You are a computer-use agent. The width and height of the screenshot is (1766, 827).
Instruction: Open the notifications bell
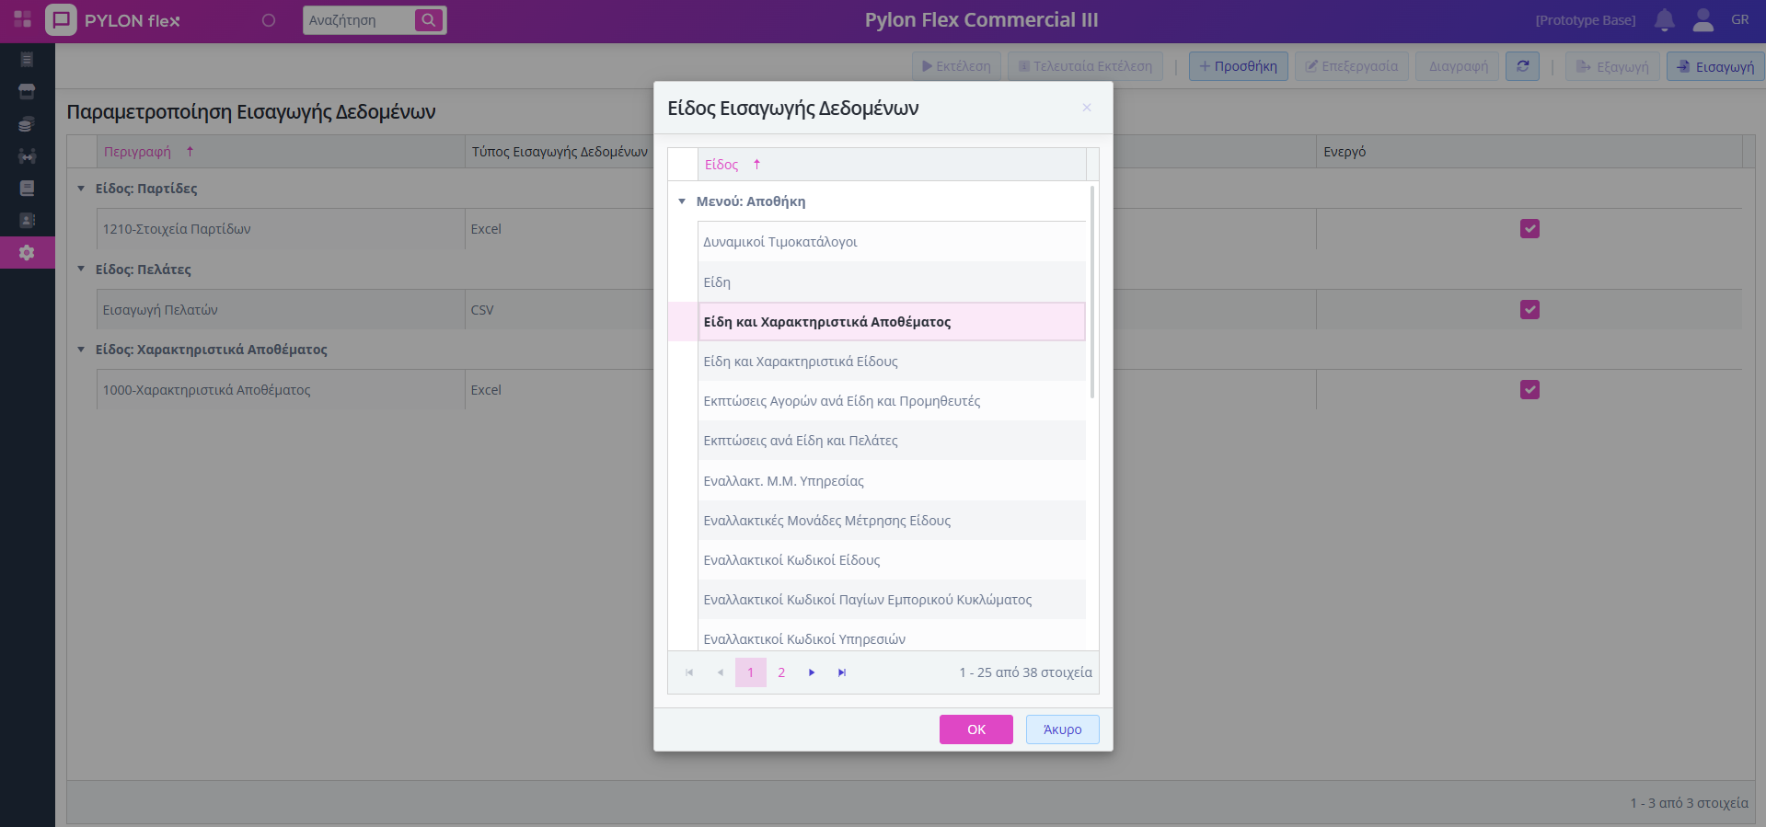(1664, 20)
